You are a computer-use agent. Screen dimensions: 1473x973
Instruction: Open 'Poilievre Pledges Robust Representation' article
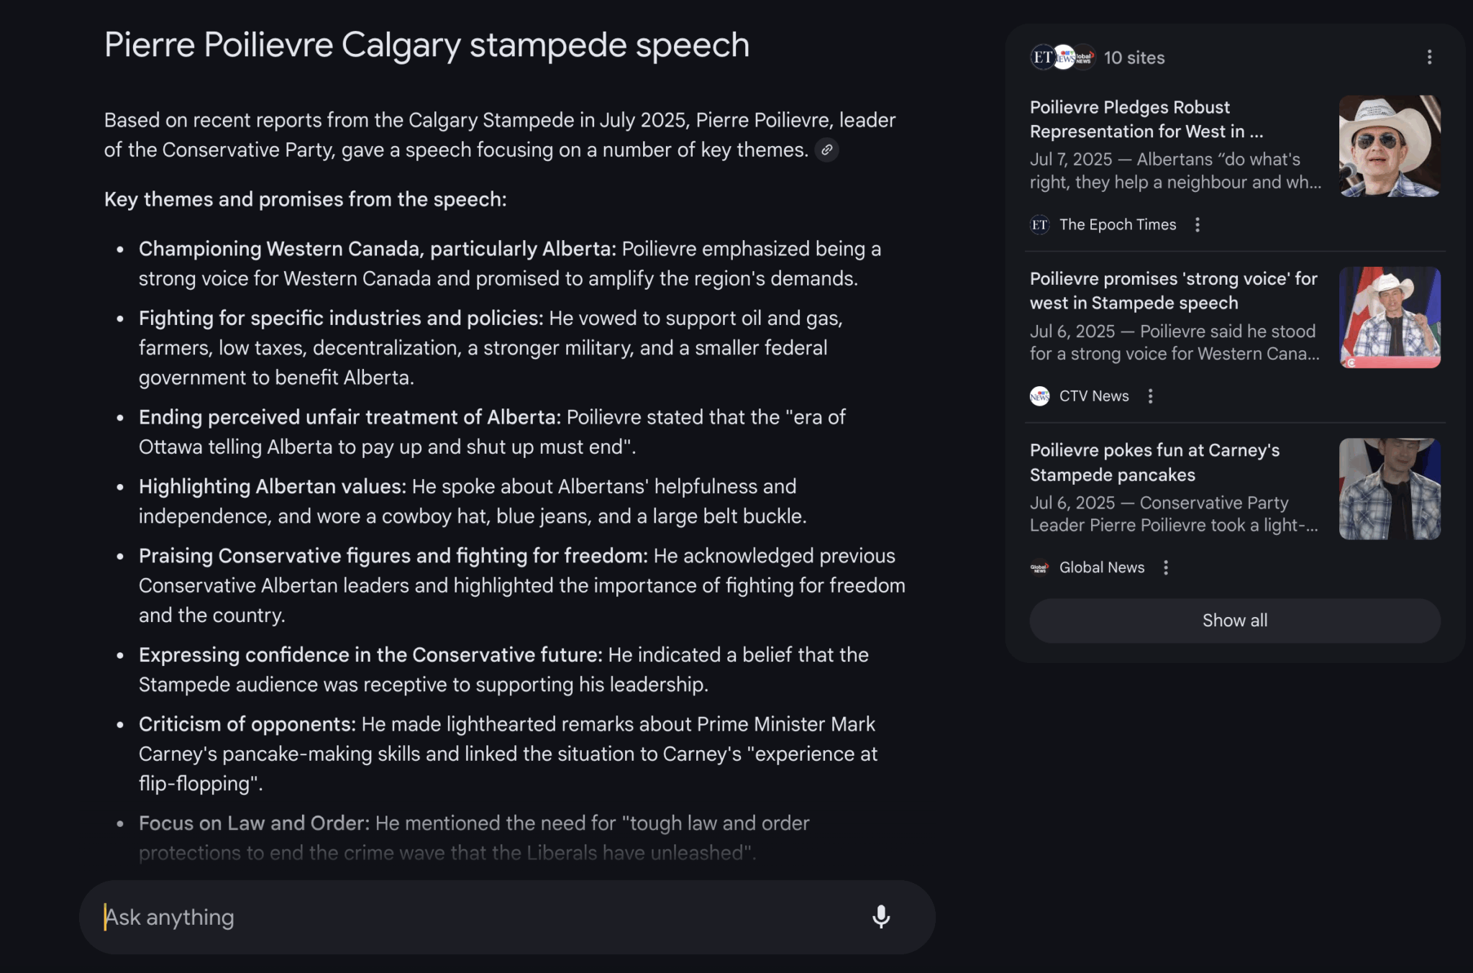[x=1146, y=119]
